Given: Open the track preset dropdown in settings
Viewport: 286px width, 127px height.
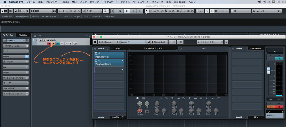Looking at the screenshot, I should click(x=210, y=42).
